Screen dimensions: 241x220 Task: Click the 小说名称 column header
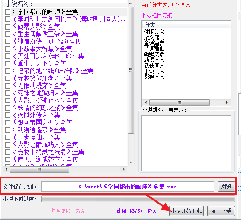pyautogui.click(x=65, y=3)
